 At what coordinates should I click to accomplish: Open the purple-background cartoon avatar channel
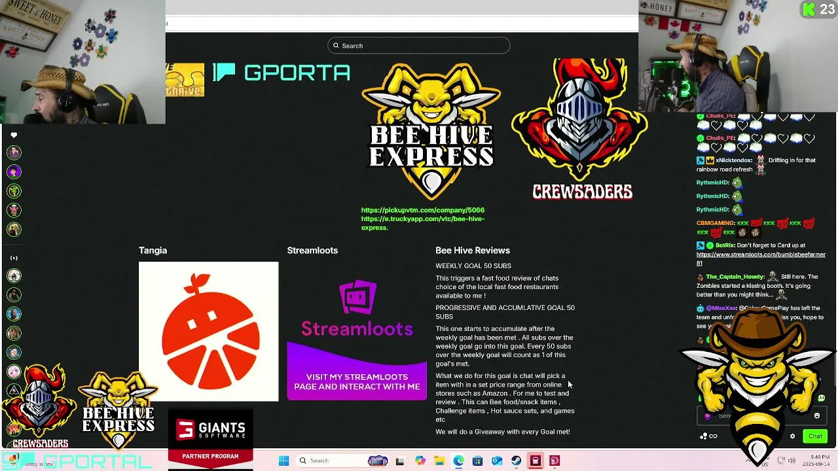pyautogui.click(x=14, y=171)
